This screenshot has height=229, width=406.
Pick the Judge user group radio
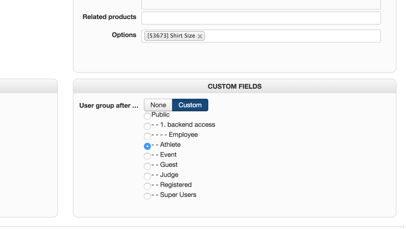pyautogui.click(x=147, y=176)
